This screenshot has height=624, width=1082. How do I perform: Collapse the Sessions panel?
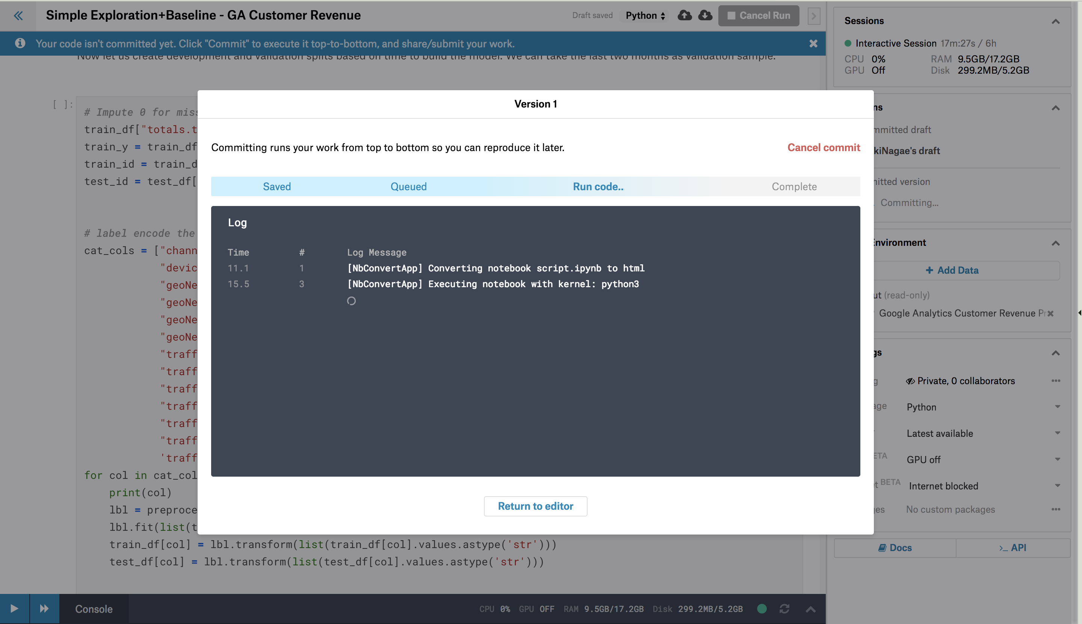point(1055,21)
